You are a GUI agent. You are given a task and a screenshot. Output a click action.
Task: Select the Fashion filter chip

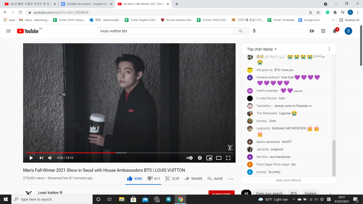click(310, 193)
